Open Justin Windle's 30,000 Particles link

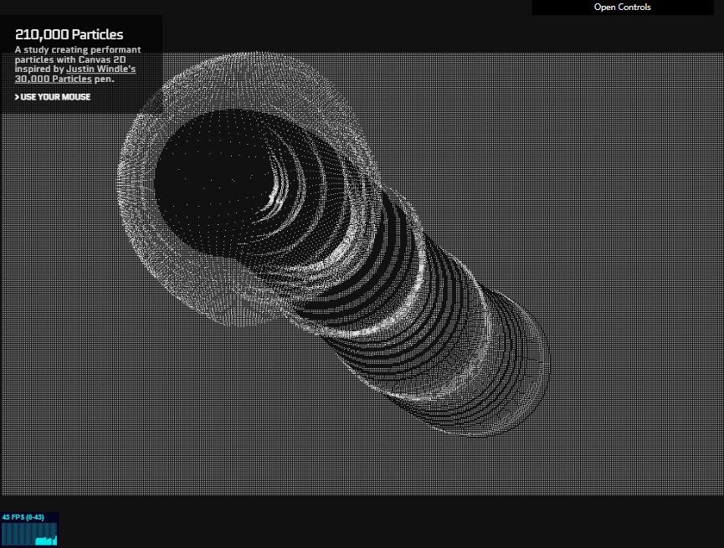(75, 74)
